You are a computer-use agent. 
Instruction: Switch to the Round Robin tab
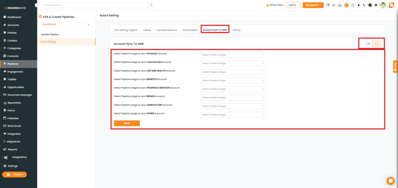click(x=190, y=30)
